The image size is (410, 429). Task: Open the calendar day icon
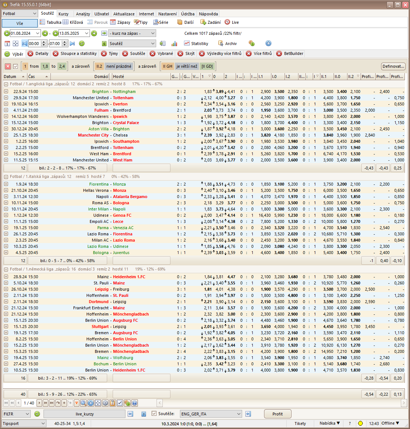pyautogui.click(x=7, y=44)
